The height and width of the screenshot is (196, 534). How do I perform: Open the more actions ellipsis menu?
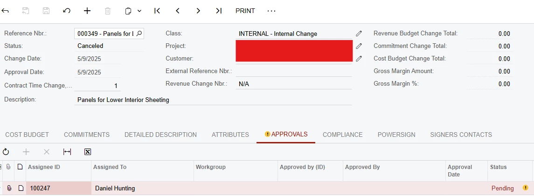271,11
